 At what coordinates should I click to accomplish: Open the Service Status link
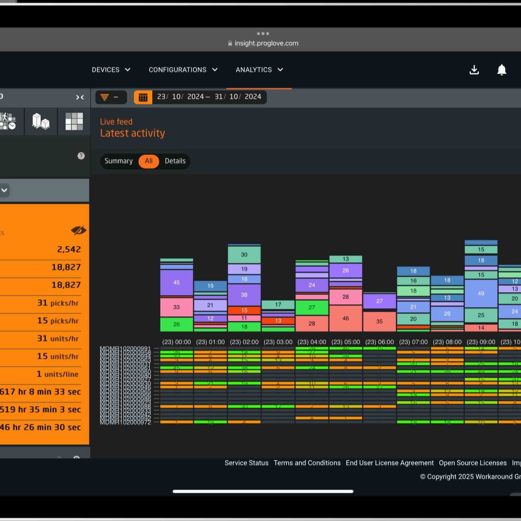[x=246, y=463]
